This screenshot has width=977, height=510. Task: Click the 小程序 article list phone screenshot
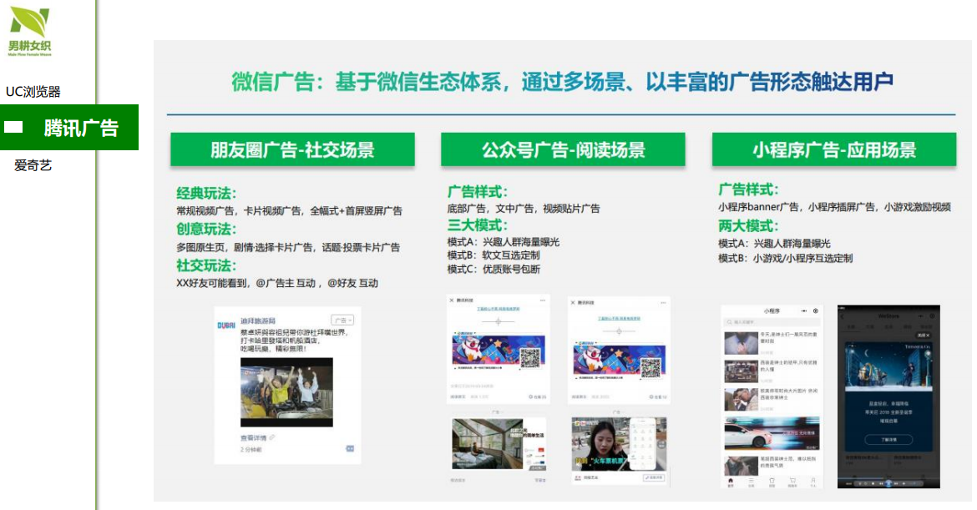(772, 396)
